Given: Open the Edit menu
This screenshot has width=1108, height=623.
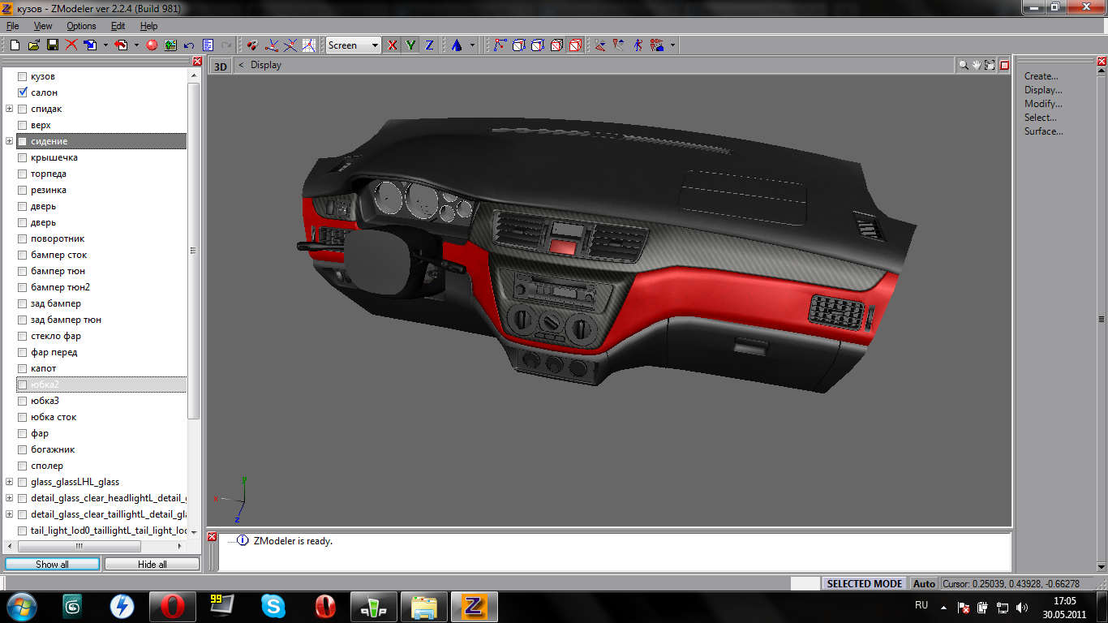Looking at the screenshot, I should [x=118, y=26].
